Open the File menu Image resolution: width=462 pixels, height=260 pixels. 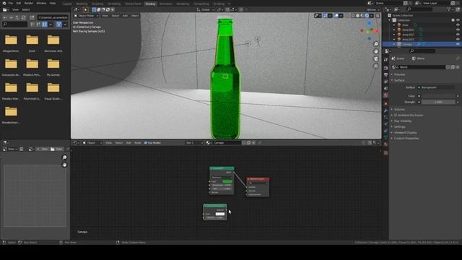pyautogui.click(x=11, y=3)
